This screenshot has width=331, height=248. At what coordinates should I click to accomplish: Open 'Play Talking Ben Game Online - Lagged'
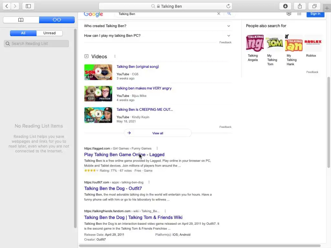(x=124, y=155)
